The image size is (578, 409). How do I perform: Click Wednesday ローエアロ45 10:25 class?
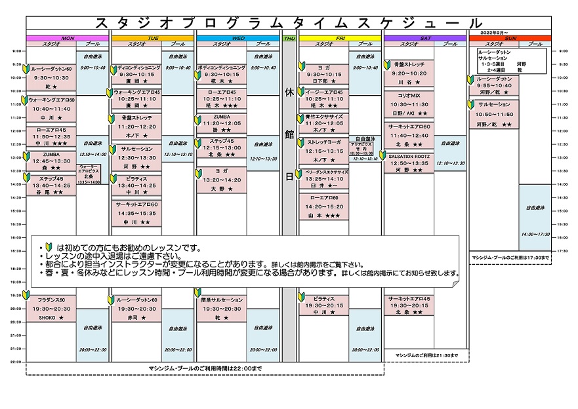pyautogui.click(x=222, y=99)
